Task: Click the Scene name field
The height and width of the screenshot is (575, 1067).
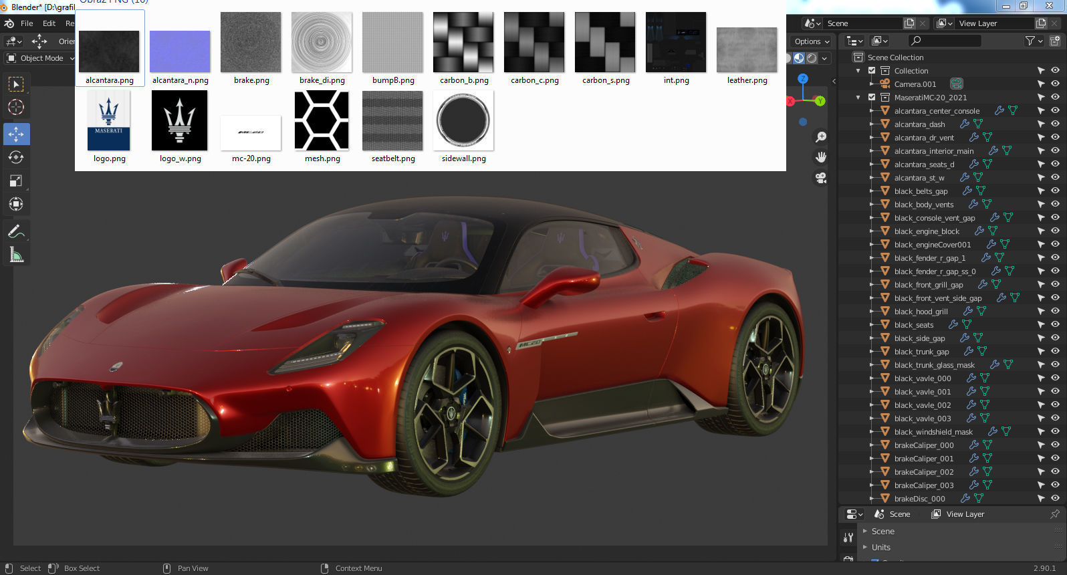Action: [863, 23]
